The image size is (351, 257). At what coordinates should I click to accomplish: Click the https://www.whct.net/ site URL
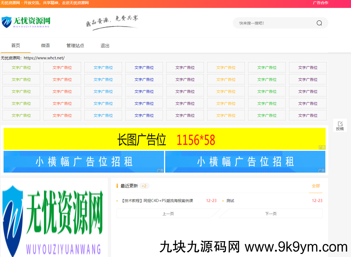tap(44, 58)
